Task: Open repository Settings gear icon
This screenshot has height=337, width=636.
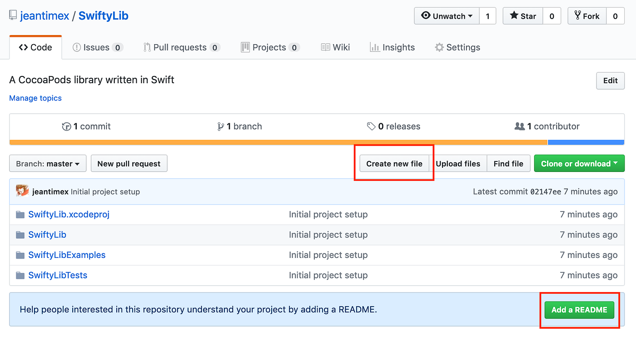Action: [x=439, y=47]
